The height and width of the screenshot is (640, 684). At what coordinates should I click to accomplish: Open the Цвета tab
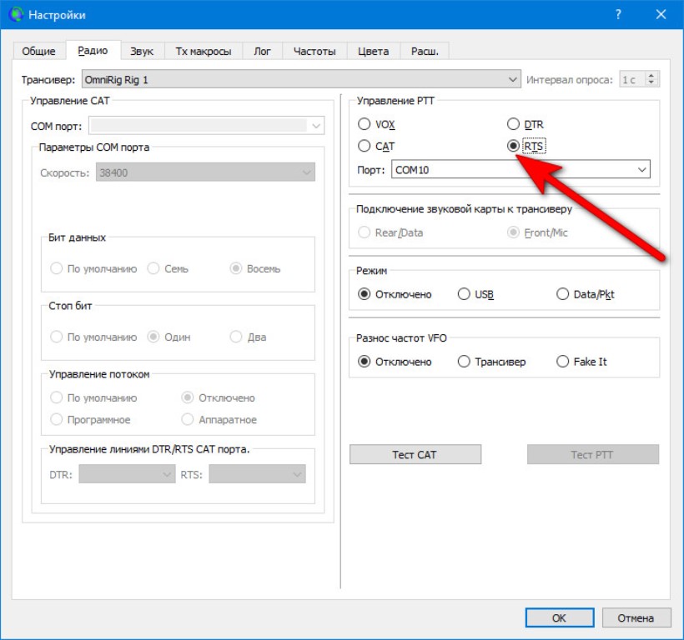(x=373, y=51)
